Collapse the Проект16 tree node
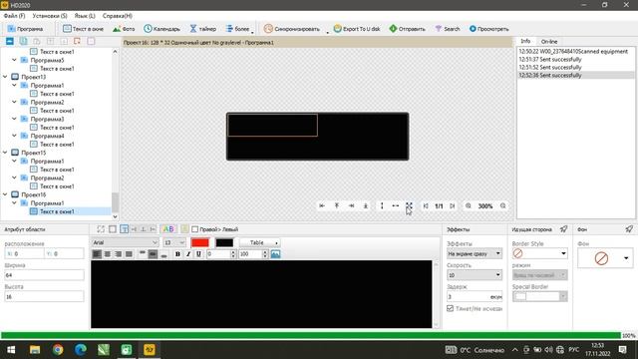Viewport: 638px width, 359px height. point(5,194)
